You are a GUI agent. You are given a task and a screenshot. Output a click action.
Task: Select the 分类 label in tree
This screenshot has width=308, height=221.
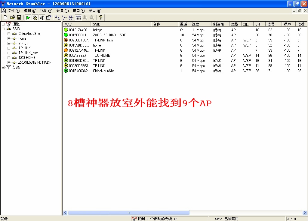[x=16, y=67]
